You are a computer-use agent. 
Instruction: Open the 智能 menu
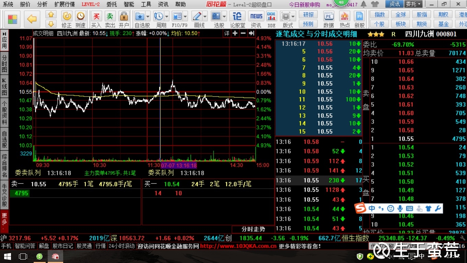[129, 4]
